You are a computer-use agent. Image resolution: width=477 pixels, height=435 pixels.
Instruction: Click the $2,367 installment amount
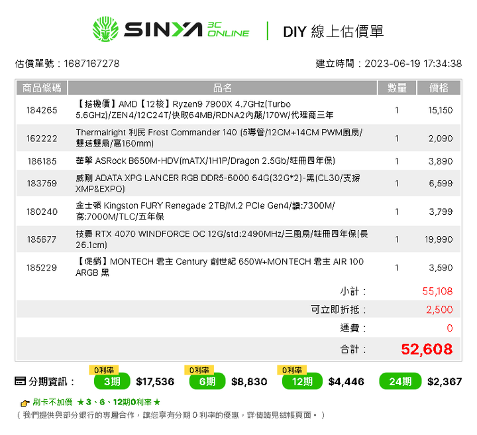tap(445, 382)
